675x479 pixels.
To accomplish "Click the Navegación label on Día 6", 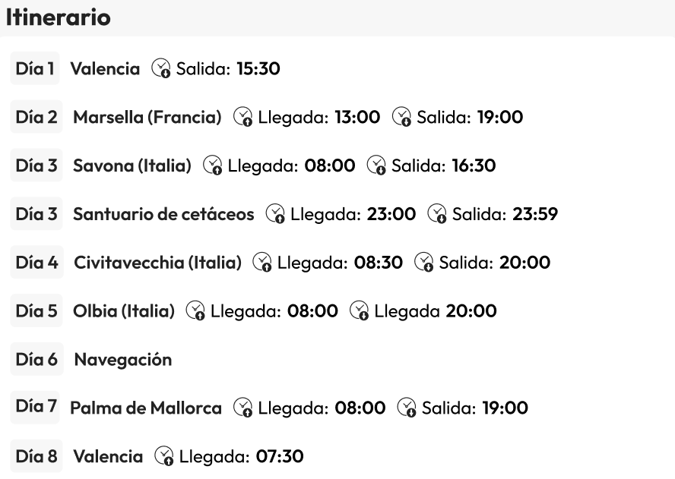I will click(x=123, y=360).
